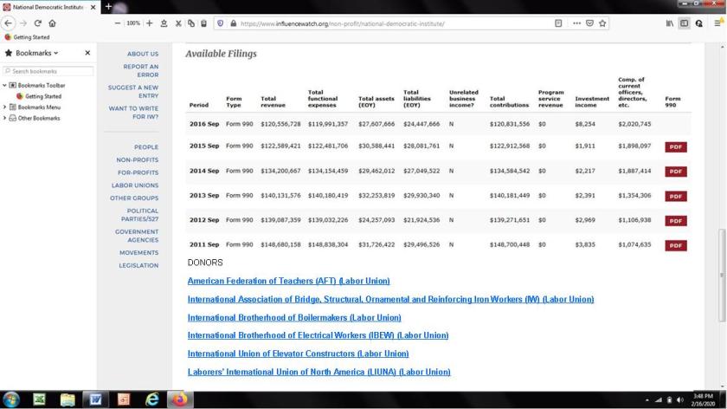727x409 pixels.
Task: Open Excel from the taskbar
Action: [40, 399]
